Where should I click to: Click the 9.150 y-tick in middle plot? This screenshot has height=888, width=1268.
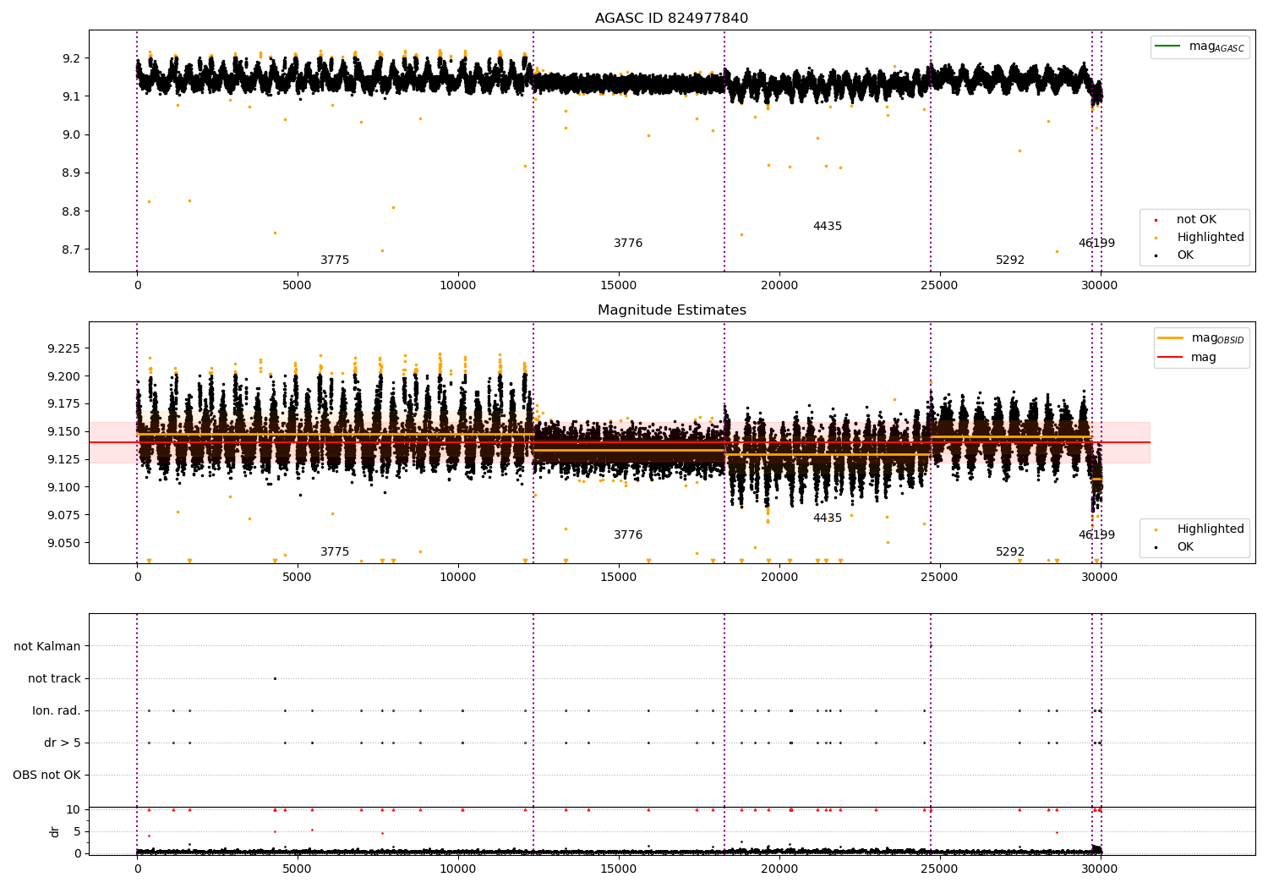coord(64,432)
